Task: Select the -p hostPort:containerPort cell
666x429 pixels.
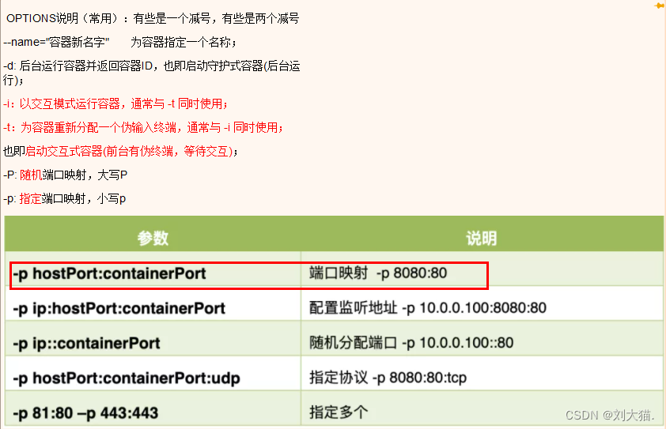Action: pos(110,273)
